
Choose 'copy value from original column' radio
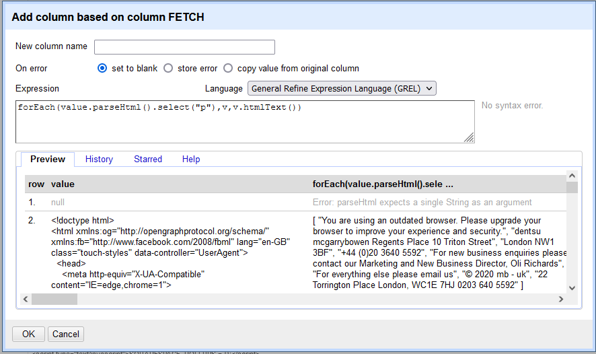click(x=228, y=68)
